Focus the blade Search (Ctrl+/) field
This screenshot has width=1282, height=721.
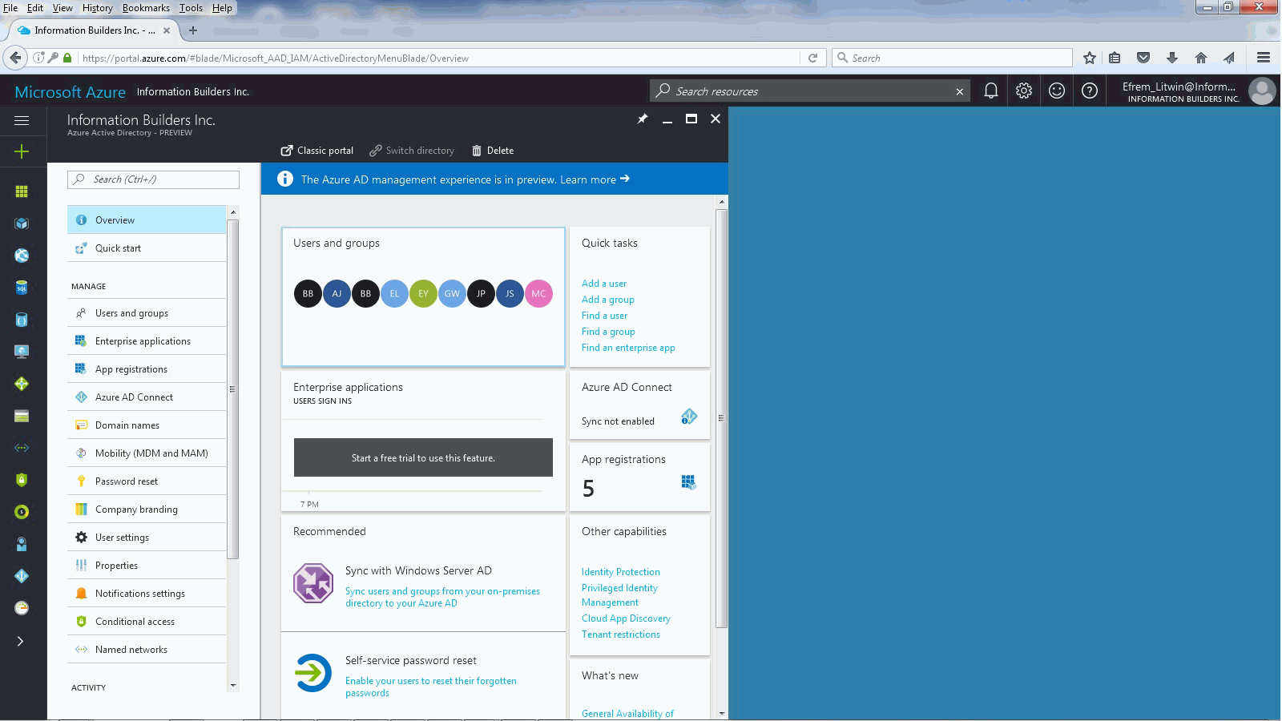click(x=153, y=179)
